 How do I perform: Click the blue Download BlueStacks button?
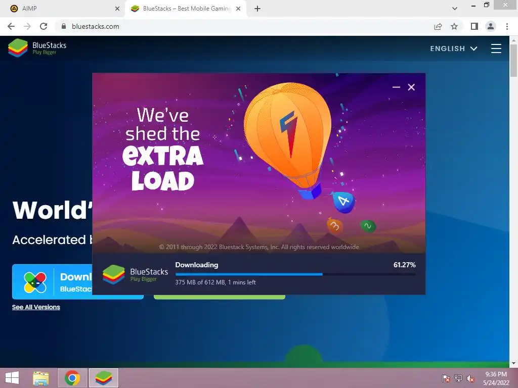52,282
